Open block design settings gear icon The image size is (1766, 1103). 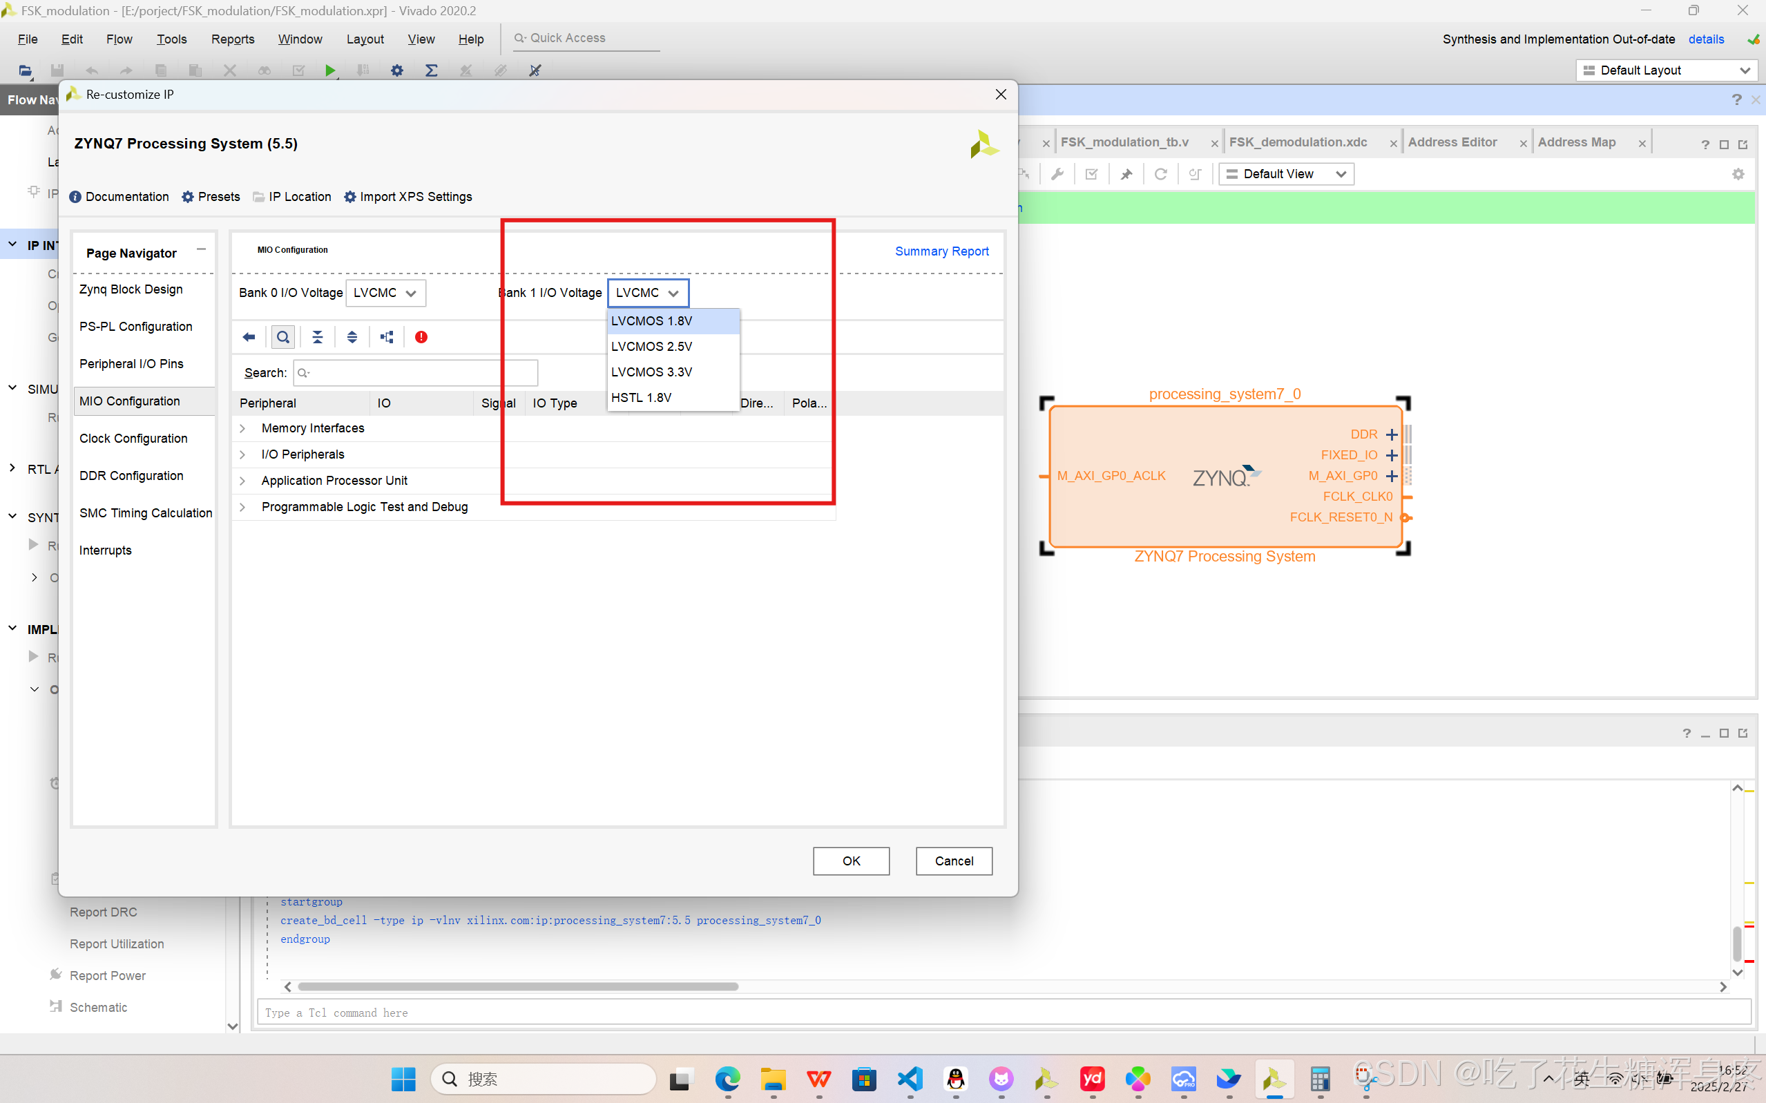tap(1738, 173)
